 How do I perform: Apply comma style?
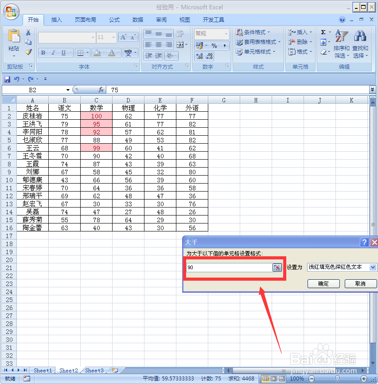point(224,45)
